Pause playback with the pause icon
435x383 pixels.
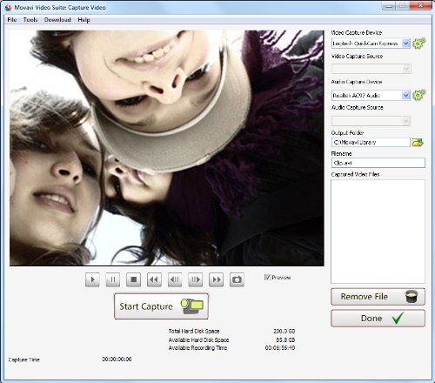click(x=113, y=279)
